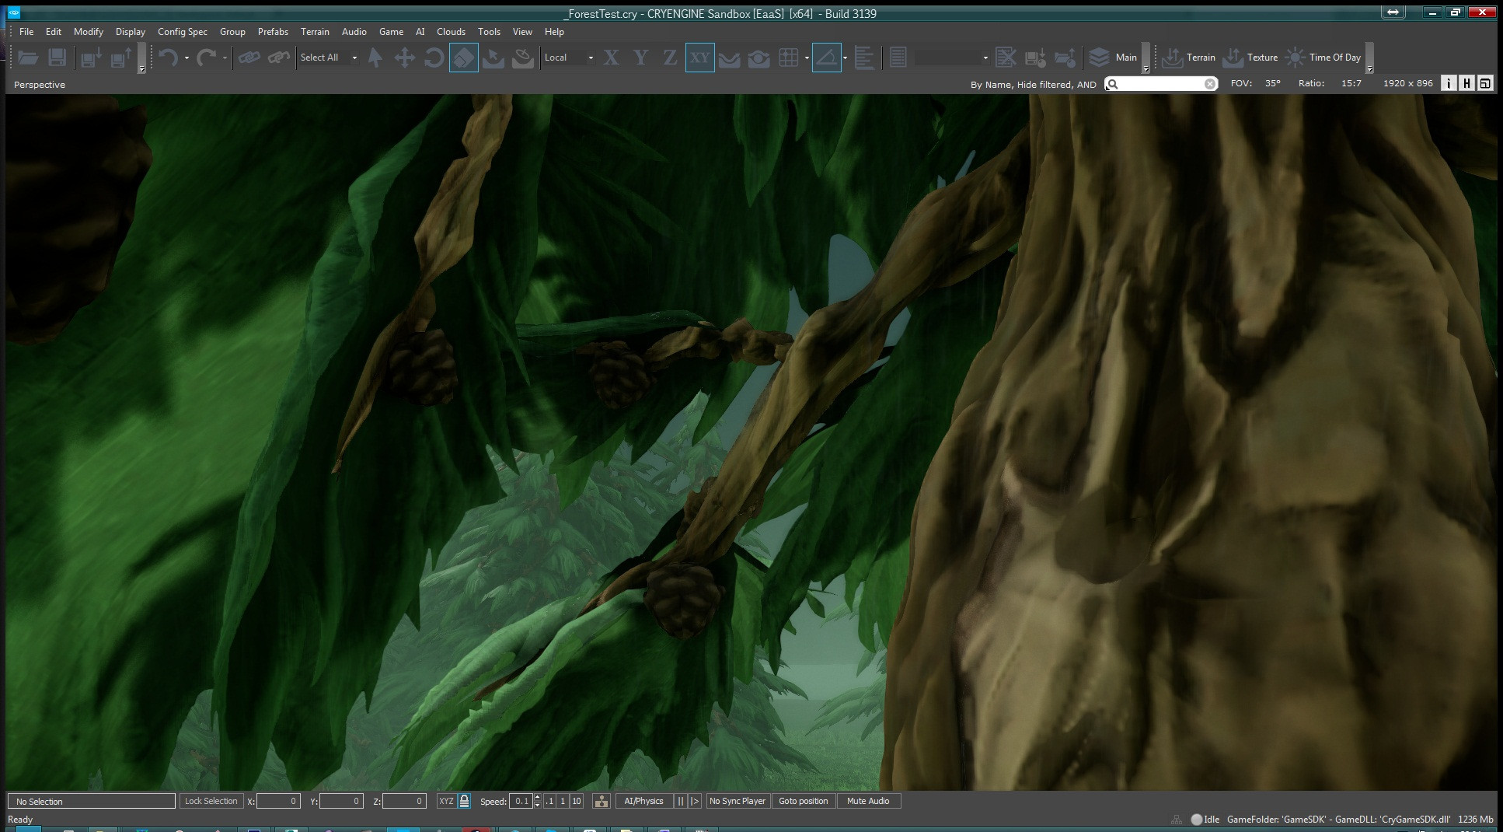1503x832 pixels.
Task: Click the Link objects chain icon
Action: pyautogui.click(x=249, y=58)
